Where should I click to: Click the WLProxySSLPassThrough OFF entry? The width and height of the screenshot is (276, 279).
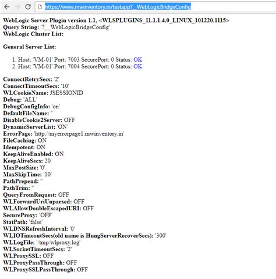click(45, 270)
